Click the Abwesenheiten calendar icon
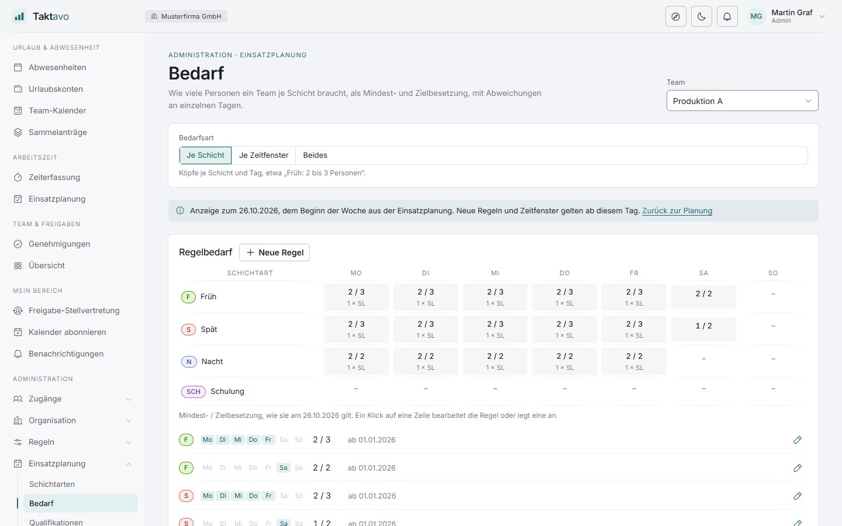The image size is (842, 526). pyautogui.click(x=18, y=67)
